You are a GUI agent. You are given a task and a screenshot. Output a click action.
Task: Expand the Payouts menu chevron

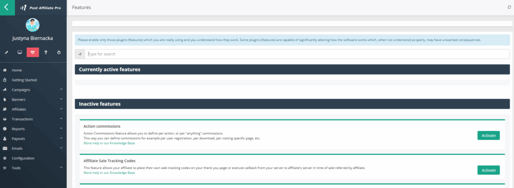61,138
